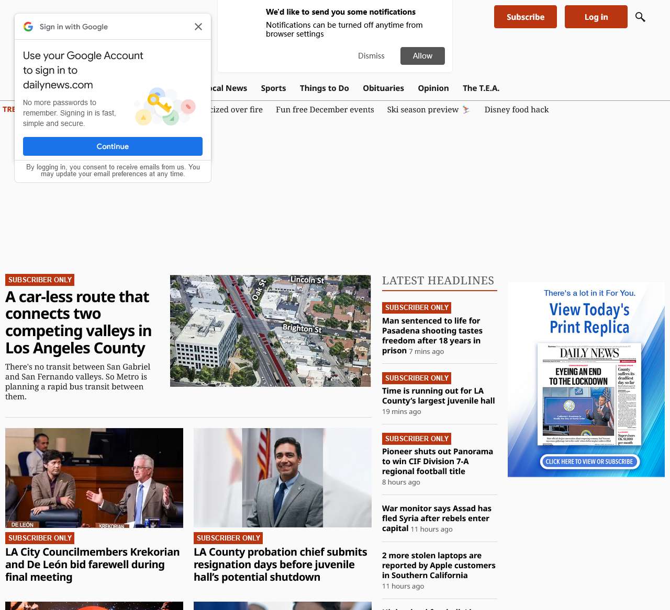This screenshot has height=610, width=670.
Task: Click the Log in button
Action: tap(596, 17)
